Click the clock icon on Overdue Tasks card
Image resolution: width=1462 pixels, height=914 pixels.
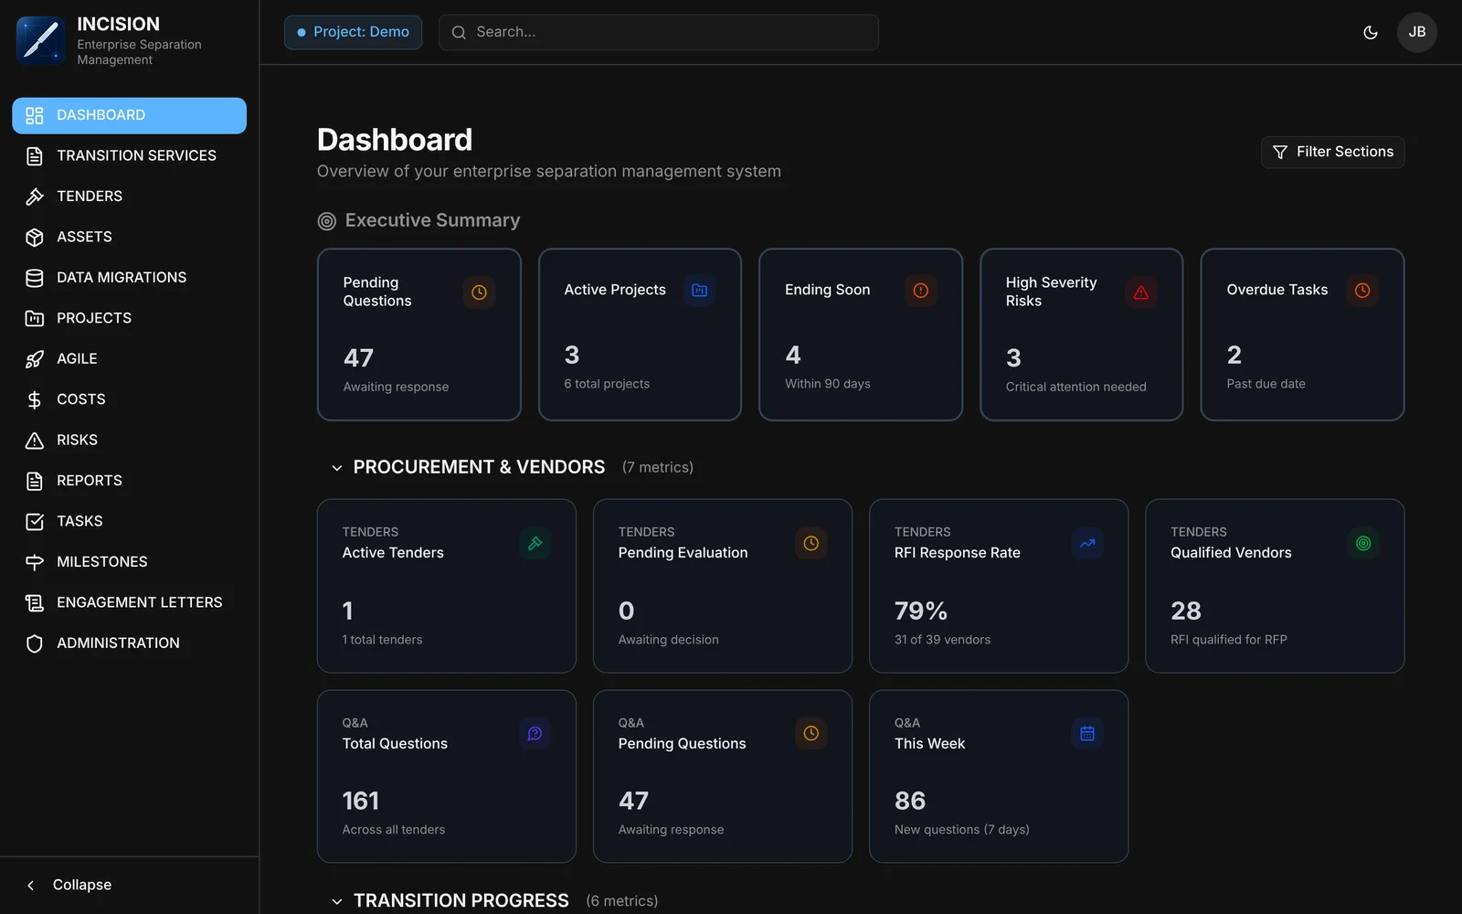tap(1362, 290)
